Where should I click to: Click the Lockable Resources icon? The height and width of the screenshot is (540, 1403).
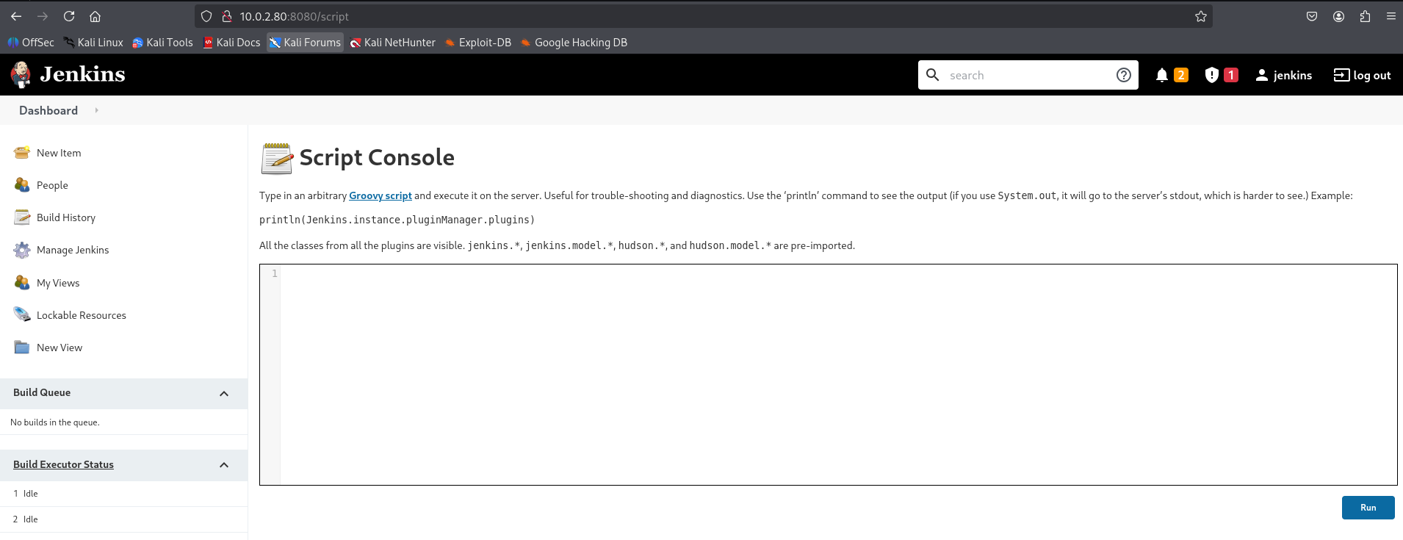point(22,315)
